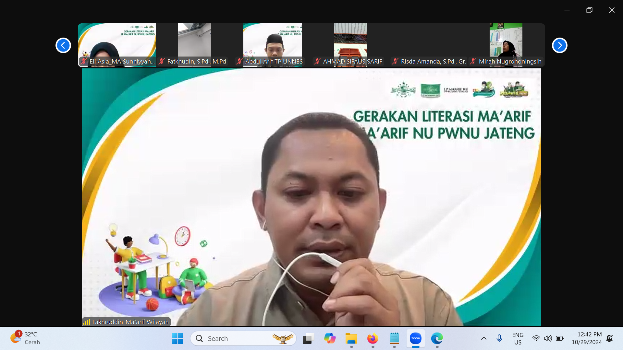623x350 pixels.
Task: Click signal strength icon beside Fakhruddin name
Action: point(87,322)
